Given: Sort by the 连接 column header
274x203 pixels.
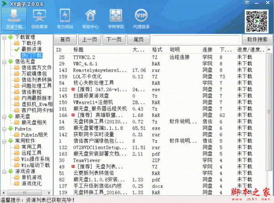Looking at the screenshot, I should 209,50.
